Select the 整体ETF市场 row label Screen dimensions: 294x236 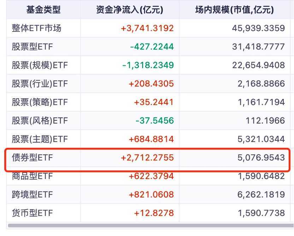coord(36,28)
